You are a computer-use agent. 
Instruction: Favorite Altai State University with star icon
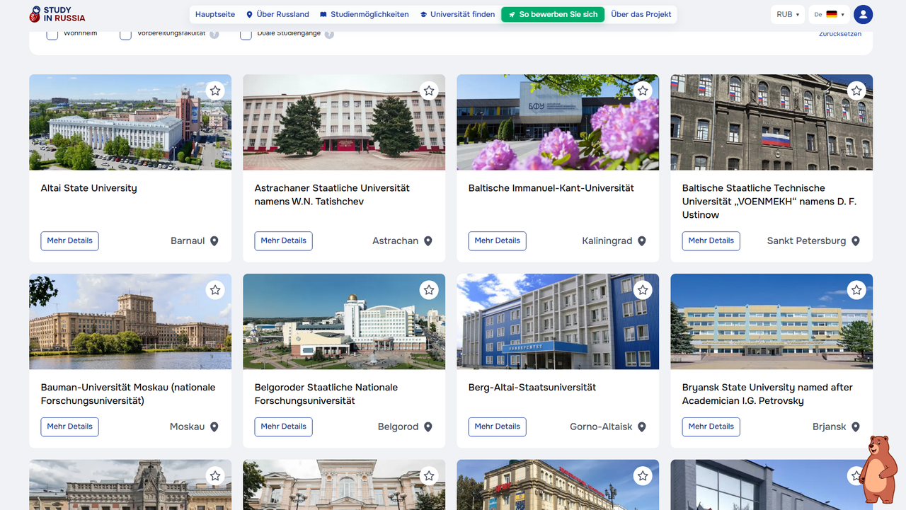point(215,91)
